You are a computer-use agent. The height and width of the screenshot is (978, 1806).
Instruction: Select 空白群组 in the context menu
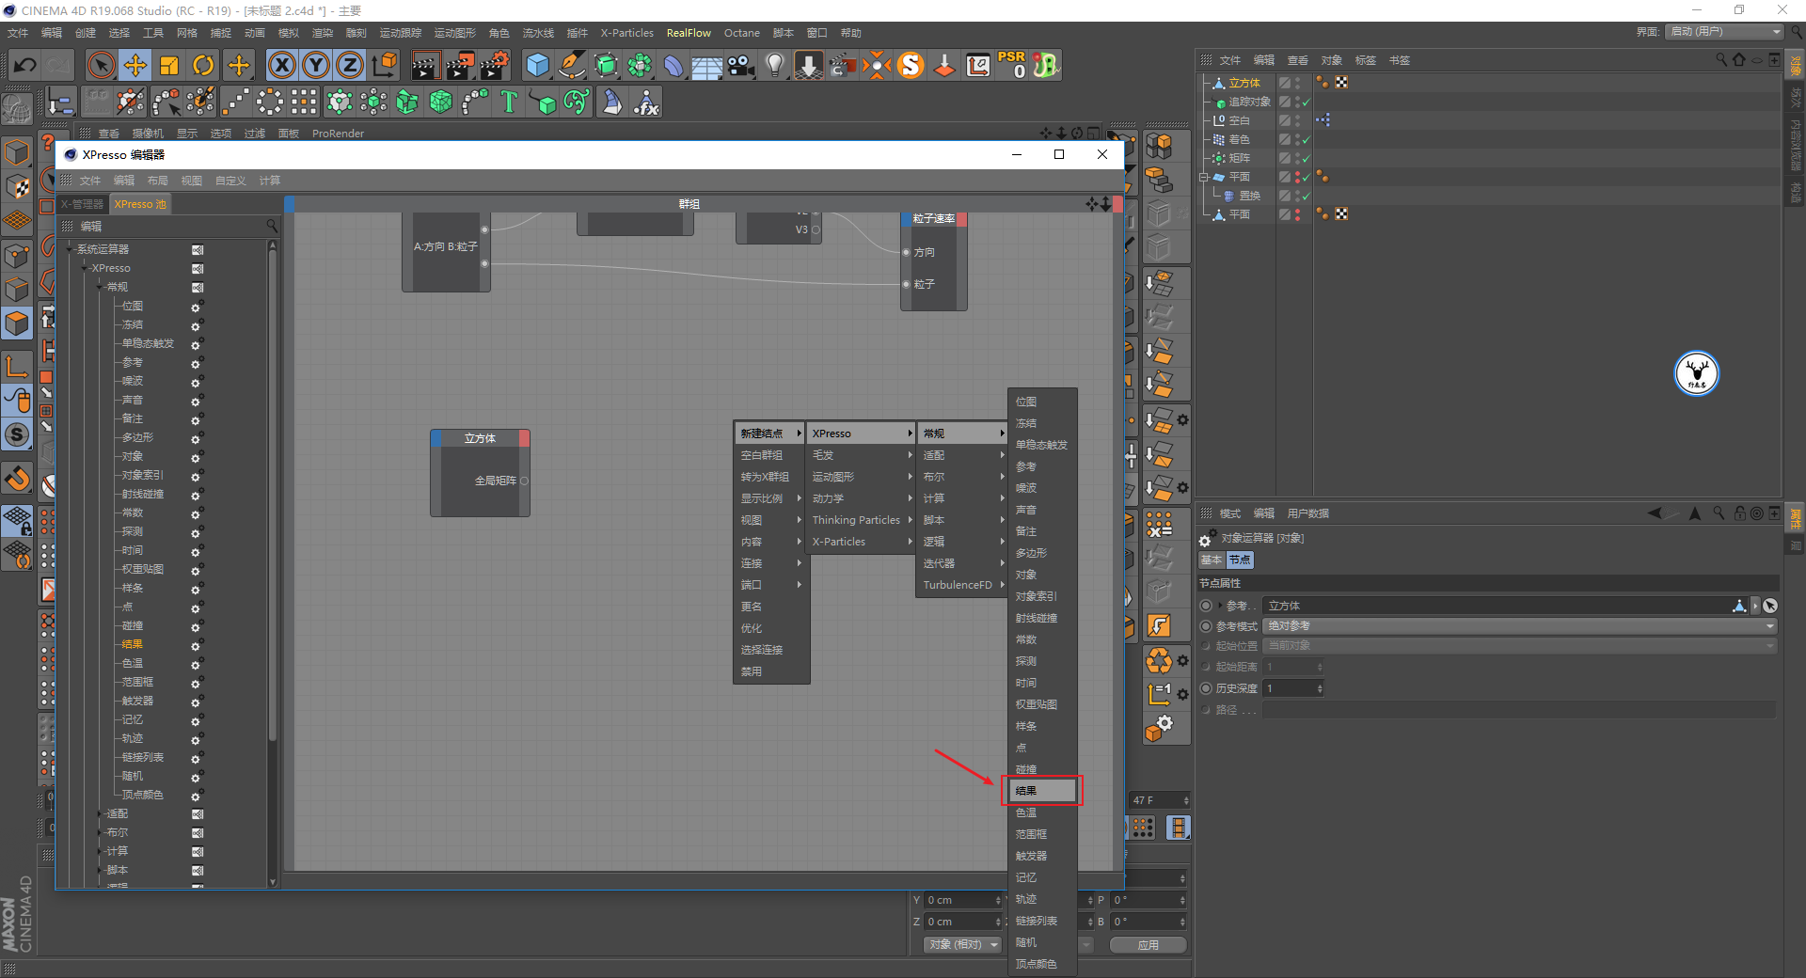[x=769, y=455]
